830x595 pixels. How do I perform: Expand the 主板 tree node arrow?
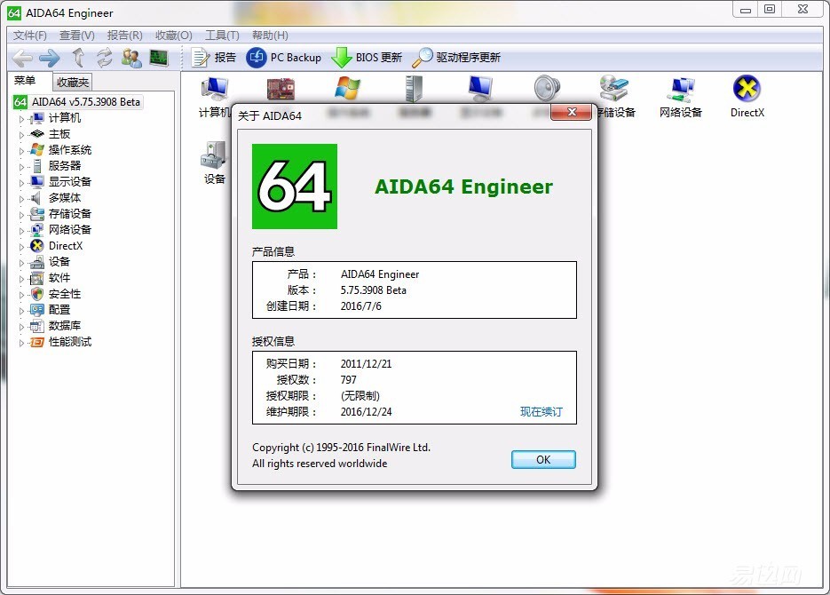click(x=21, y=135)
